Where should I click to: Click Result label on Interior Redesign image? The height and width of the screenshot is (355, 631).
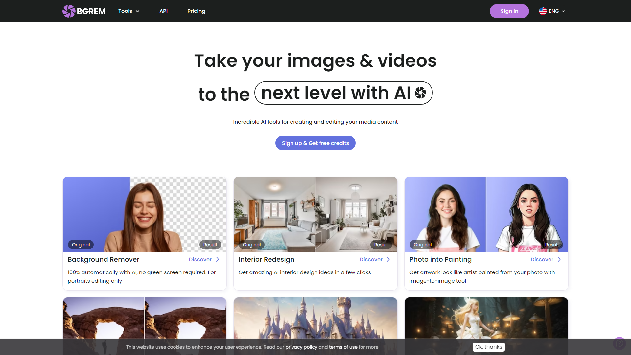381,245
